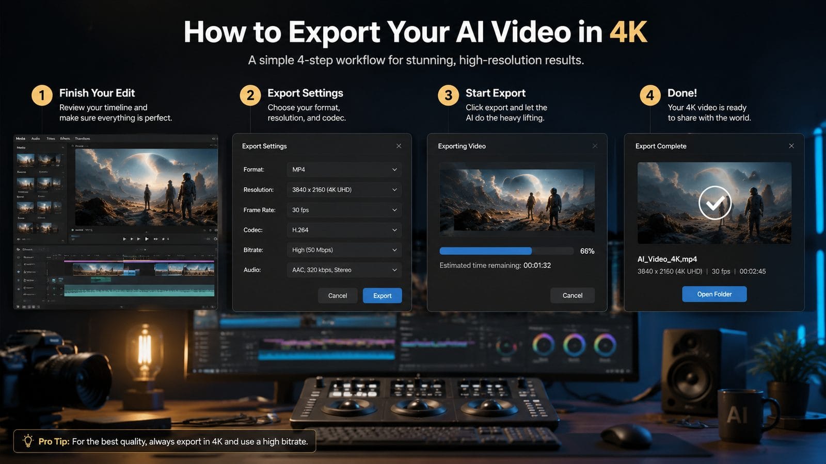
Task: Select the first video clip on the editor timeline
Action: coord(98,269)
